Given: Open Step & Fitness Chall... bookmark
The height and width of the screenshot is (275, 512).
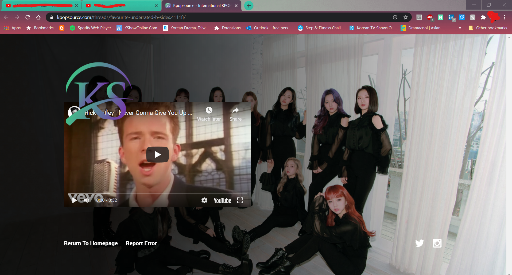Looking at the screenshot, I should [x=321, y=28].
